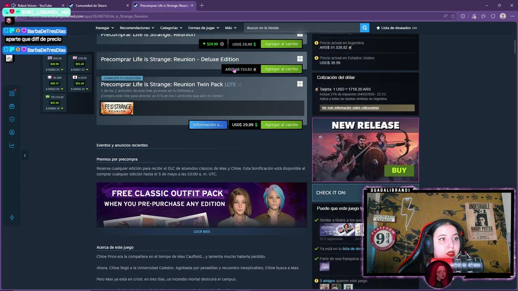Click the Life is Strange franchise thumbnail
This screenshot has width=518, height=291.
click(325, 266)
